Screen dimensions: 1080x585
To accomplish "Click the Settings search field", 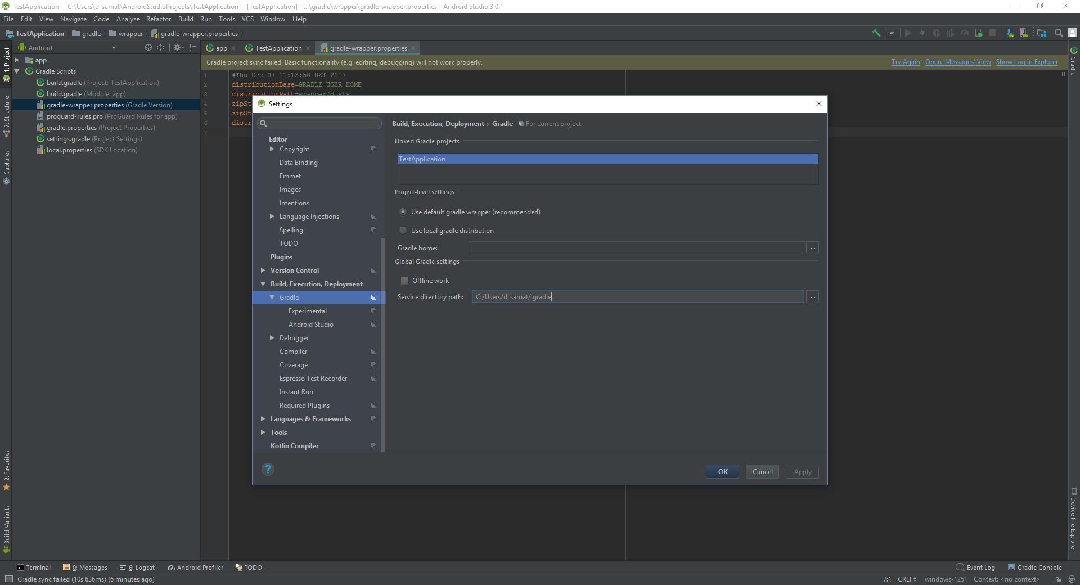I will tap(319, 123).
